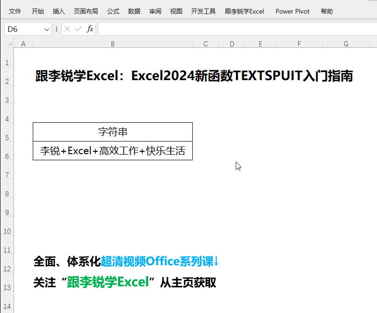This screenshot has width=377, height=313.
Task: Click the Name Box showing D6
Action: pyautogui.click(x=24, y=29)
